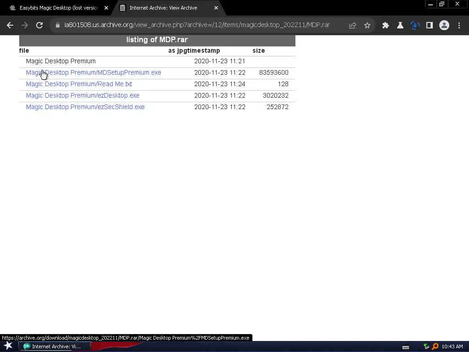This screenshot has height=352, width=469.
Task: Download the ezSecShield.exe file link
Action: pyautogui.click(x=85, y=107)
